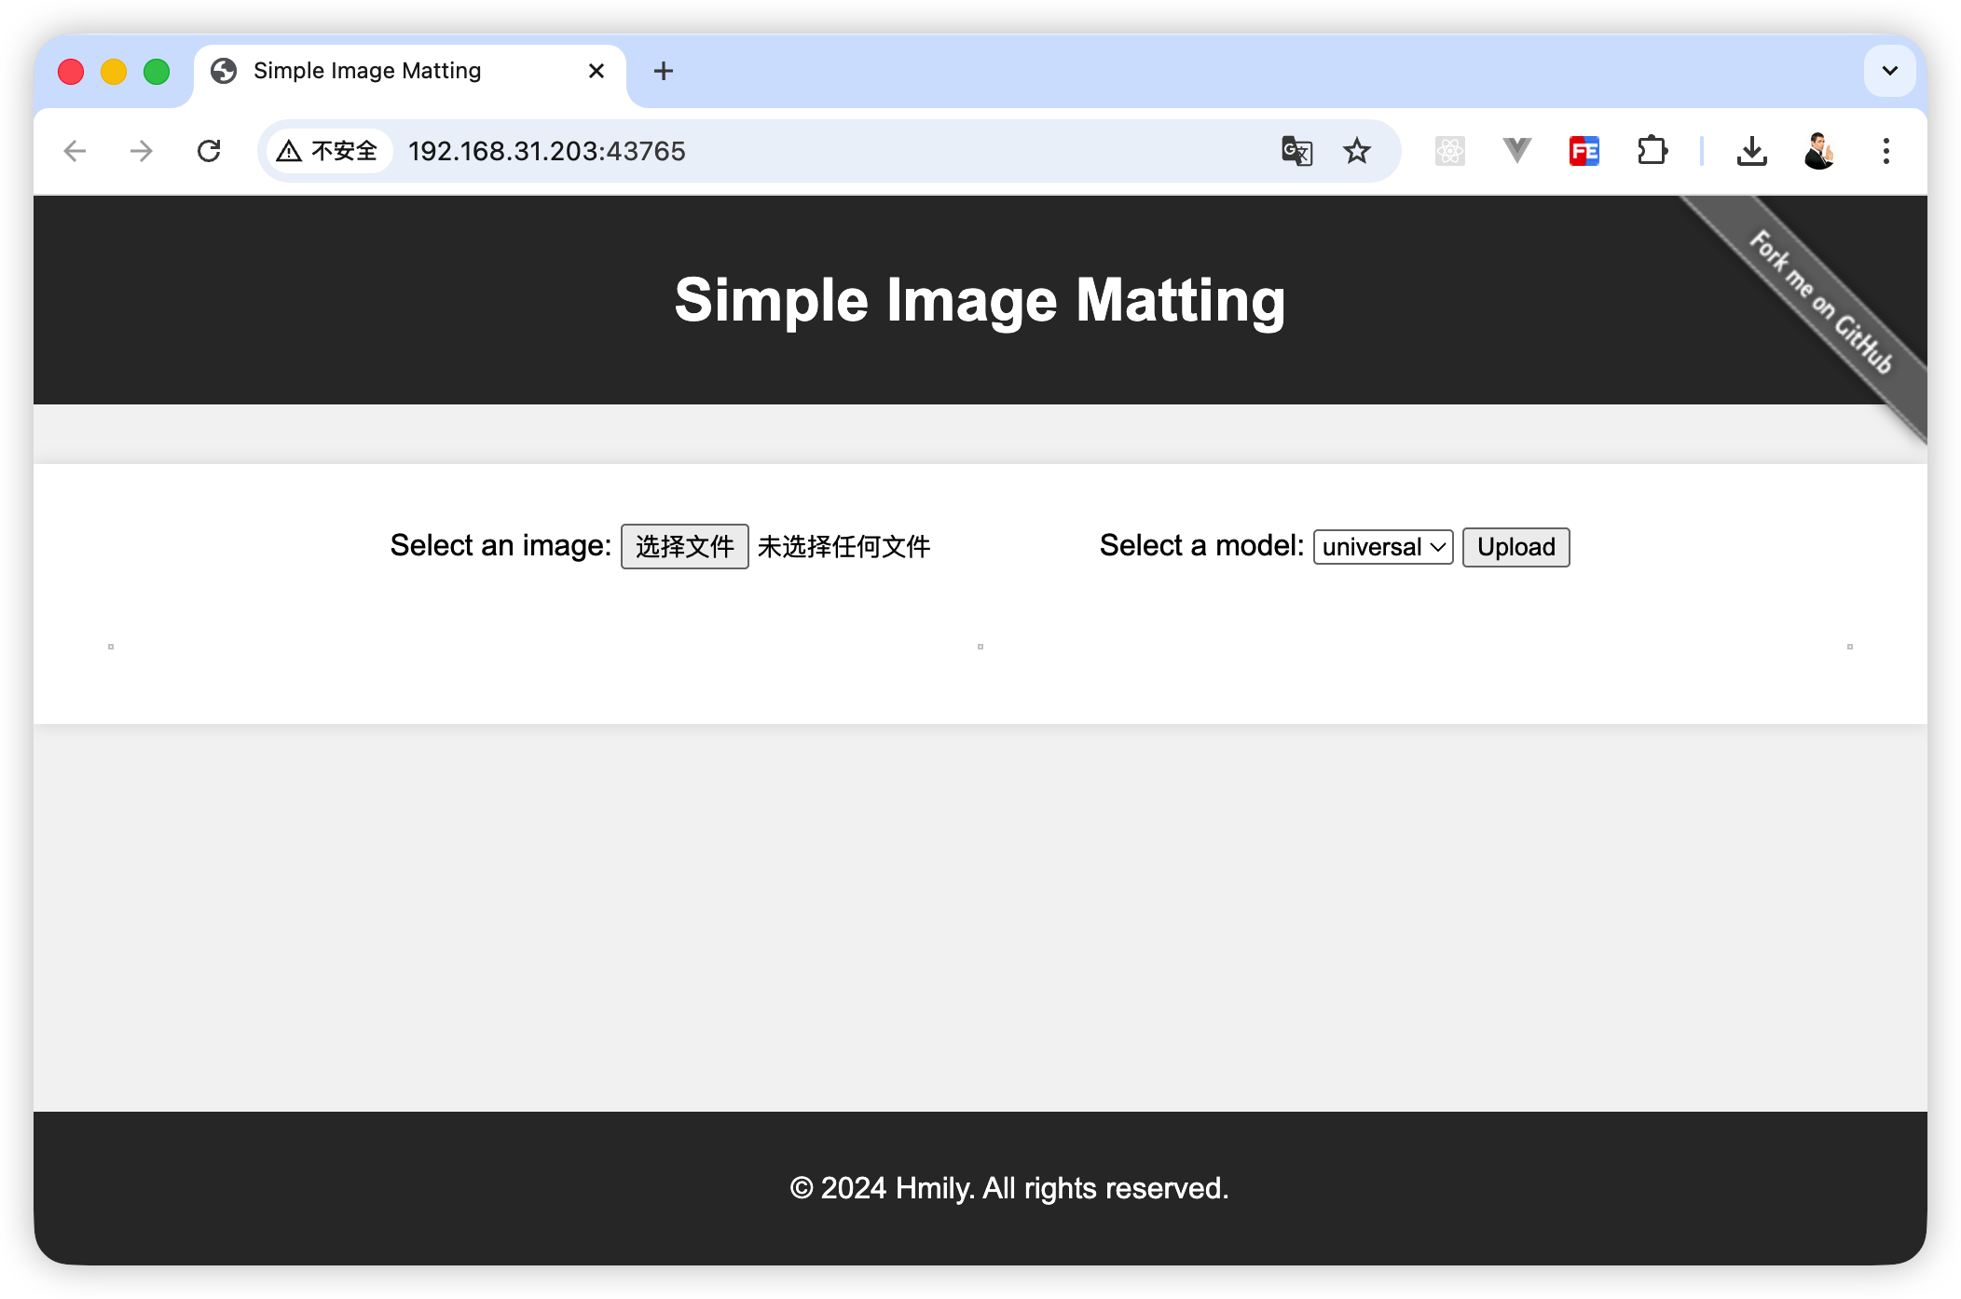Image resolution: width=1961 pixels, height=1299 pixels.
Task: Open the extensions puzzle menu
Action: (x=1652, y=151)
